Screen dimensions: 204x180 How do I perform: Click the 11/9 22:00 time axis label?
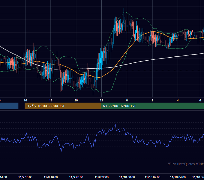point(102,177)
